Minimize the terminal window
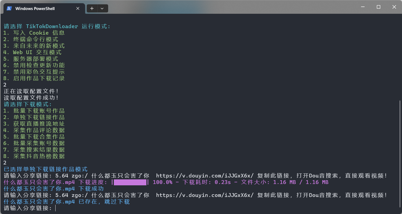 pos(363,7)
